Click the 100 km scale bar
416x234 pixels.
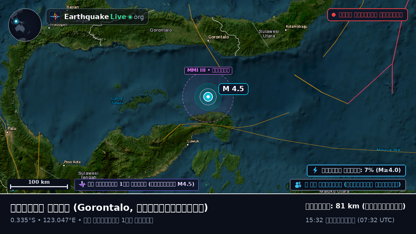click(x=39, y=184)
